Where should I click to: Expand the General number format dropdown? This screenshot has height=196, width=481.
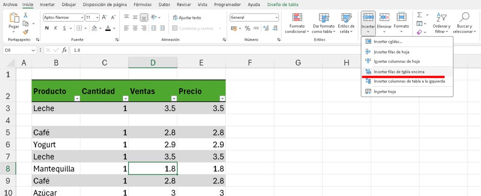(x=254, y=17)
